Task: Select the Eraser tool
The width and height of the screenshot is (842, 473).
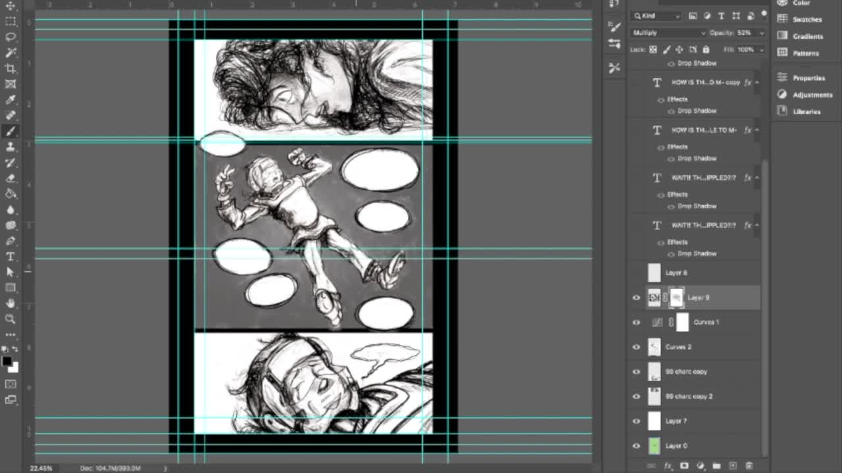Action: tap(11, 178)
